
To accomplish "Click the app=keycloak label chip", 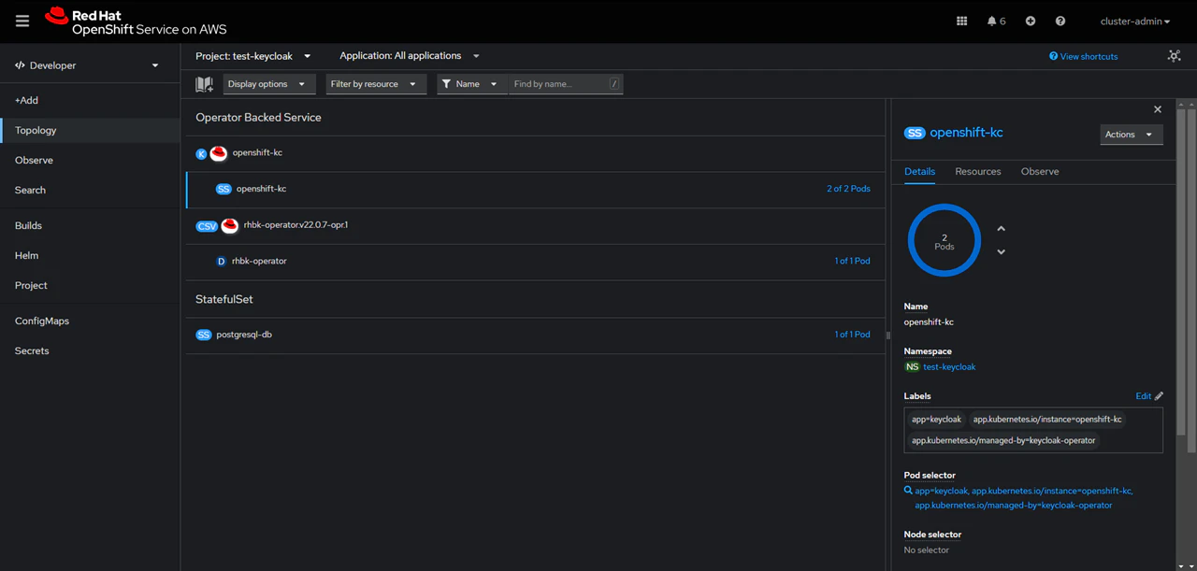I will click(936, 420).
